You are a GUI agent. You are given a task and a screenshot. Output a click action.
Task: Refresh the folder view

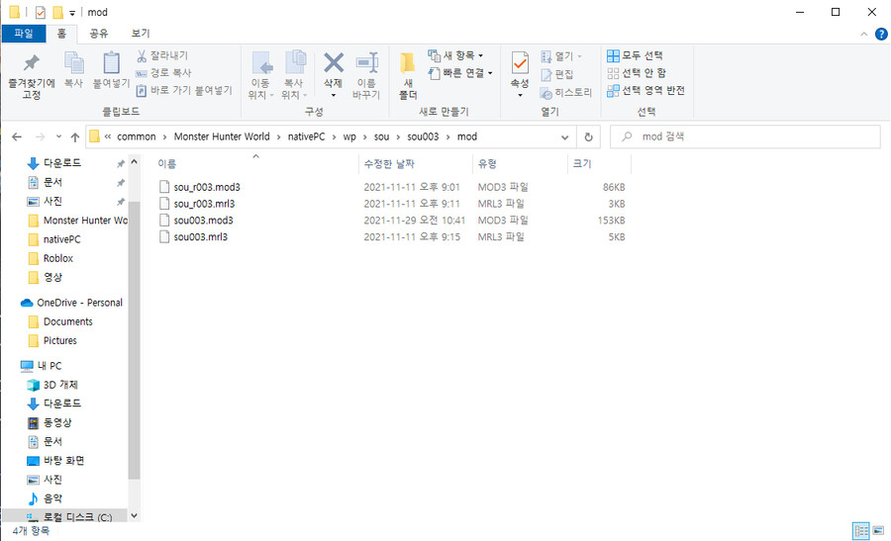589,136
